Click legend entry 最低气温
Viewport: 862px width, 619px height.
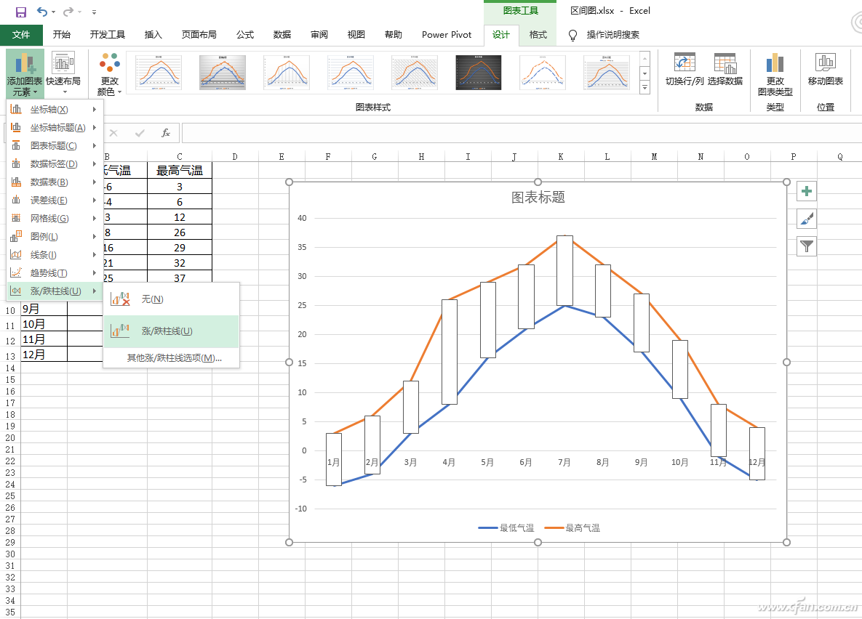[x=506, y=528]
